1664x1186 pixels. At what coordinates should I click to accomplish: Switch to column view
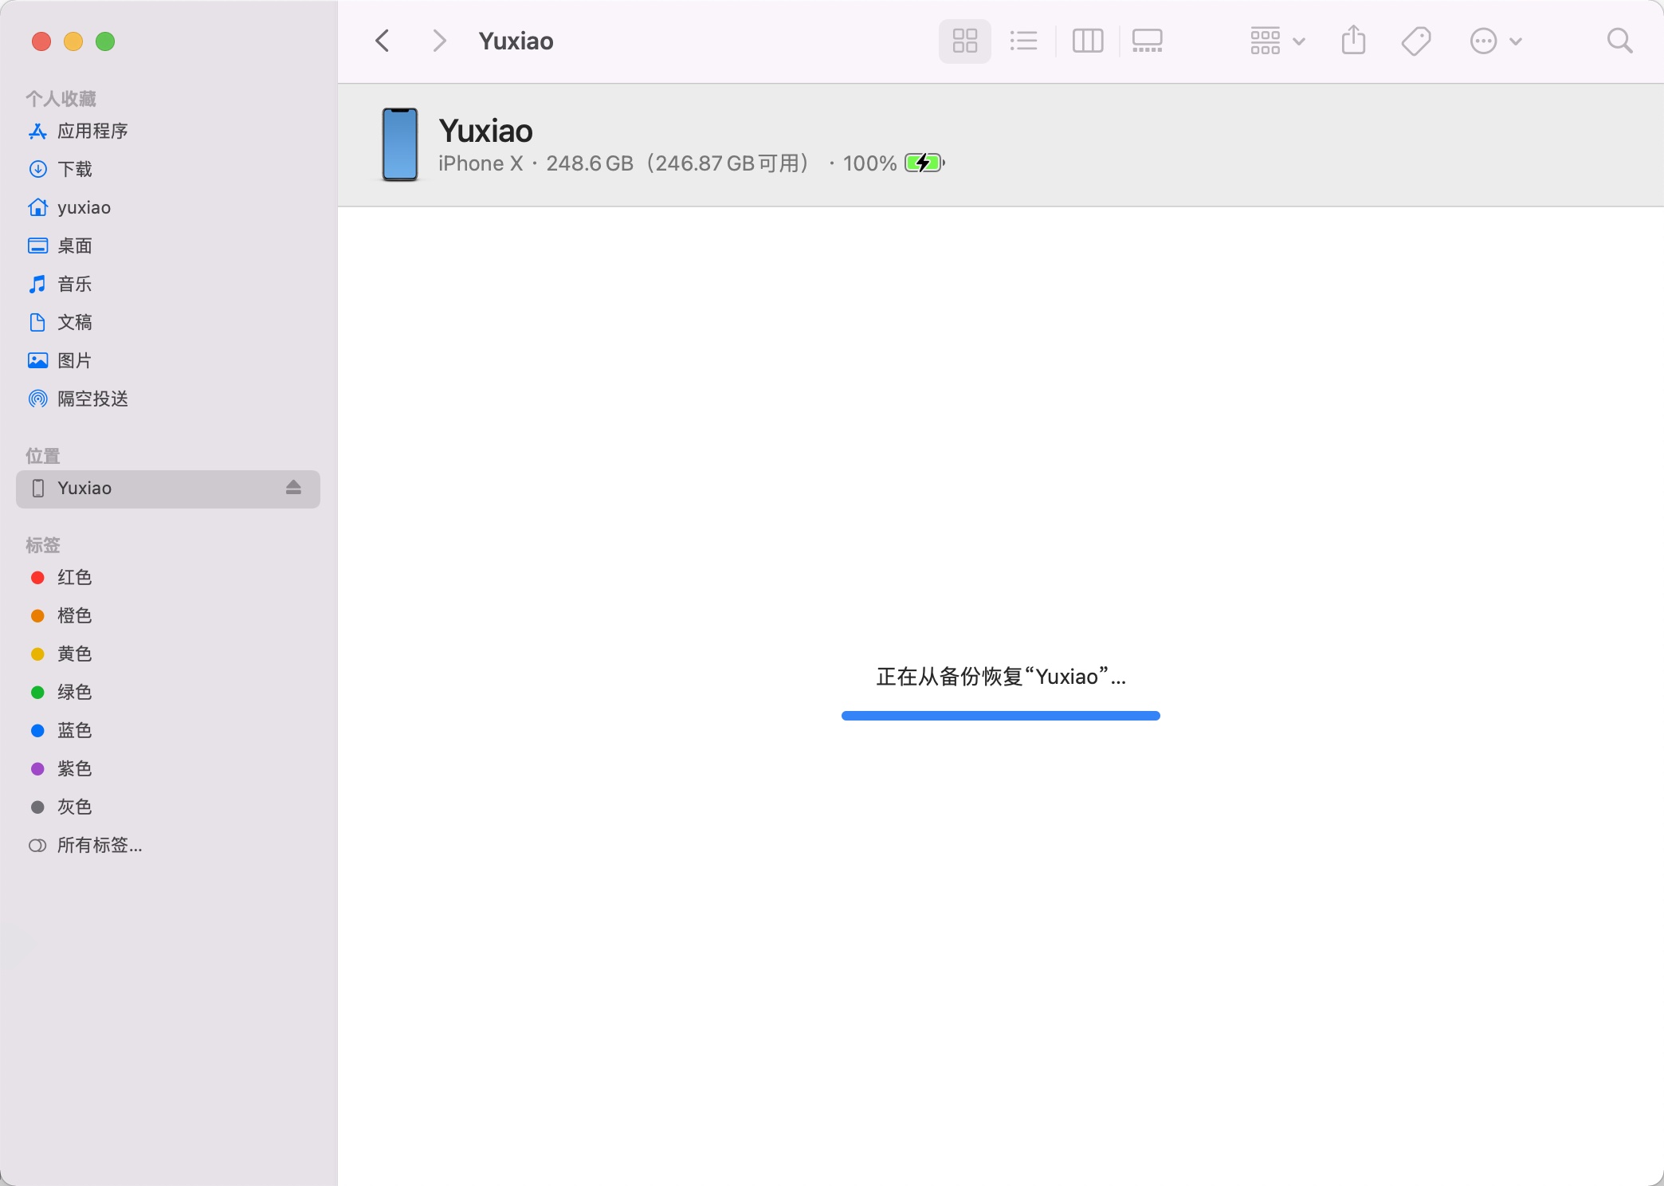pyautogui.click(x=1087, y=41)
